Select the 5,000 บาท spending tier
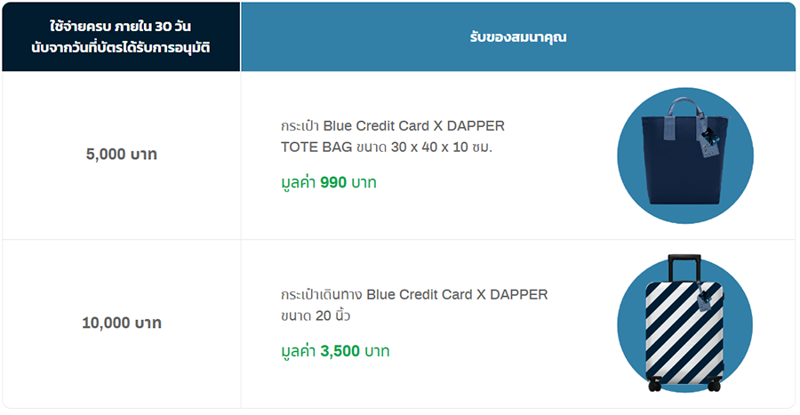The height and width of the screenshot is (415, 800). (x=121, y=155)
